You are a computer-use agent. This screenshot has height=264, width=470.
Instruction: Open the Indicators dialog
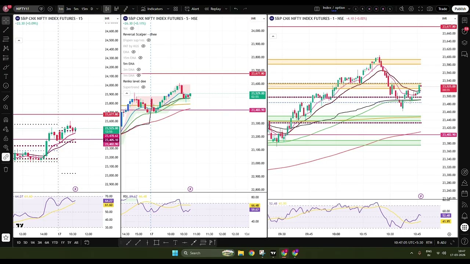[152, 9]
